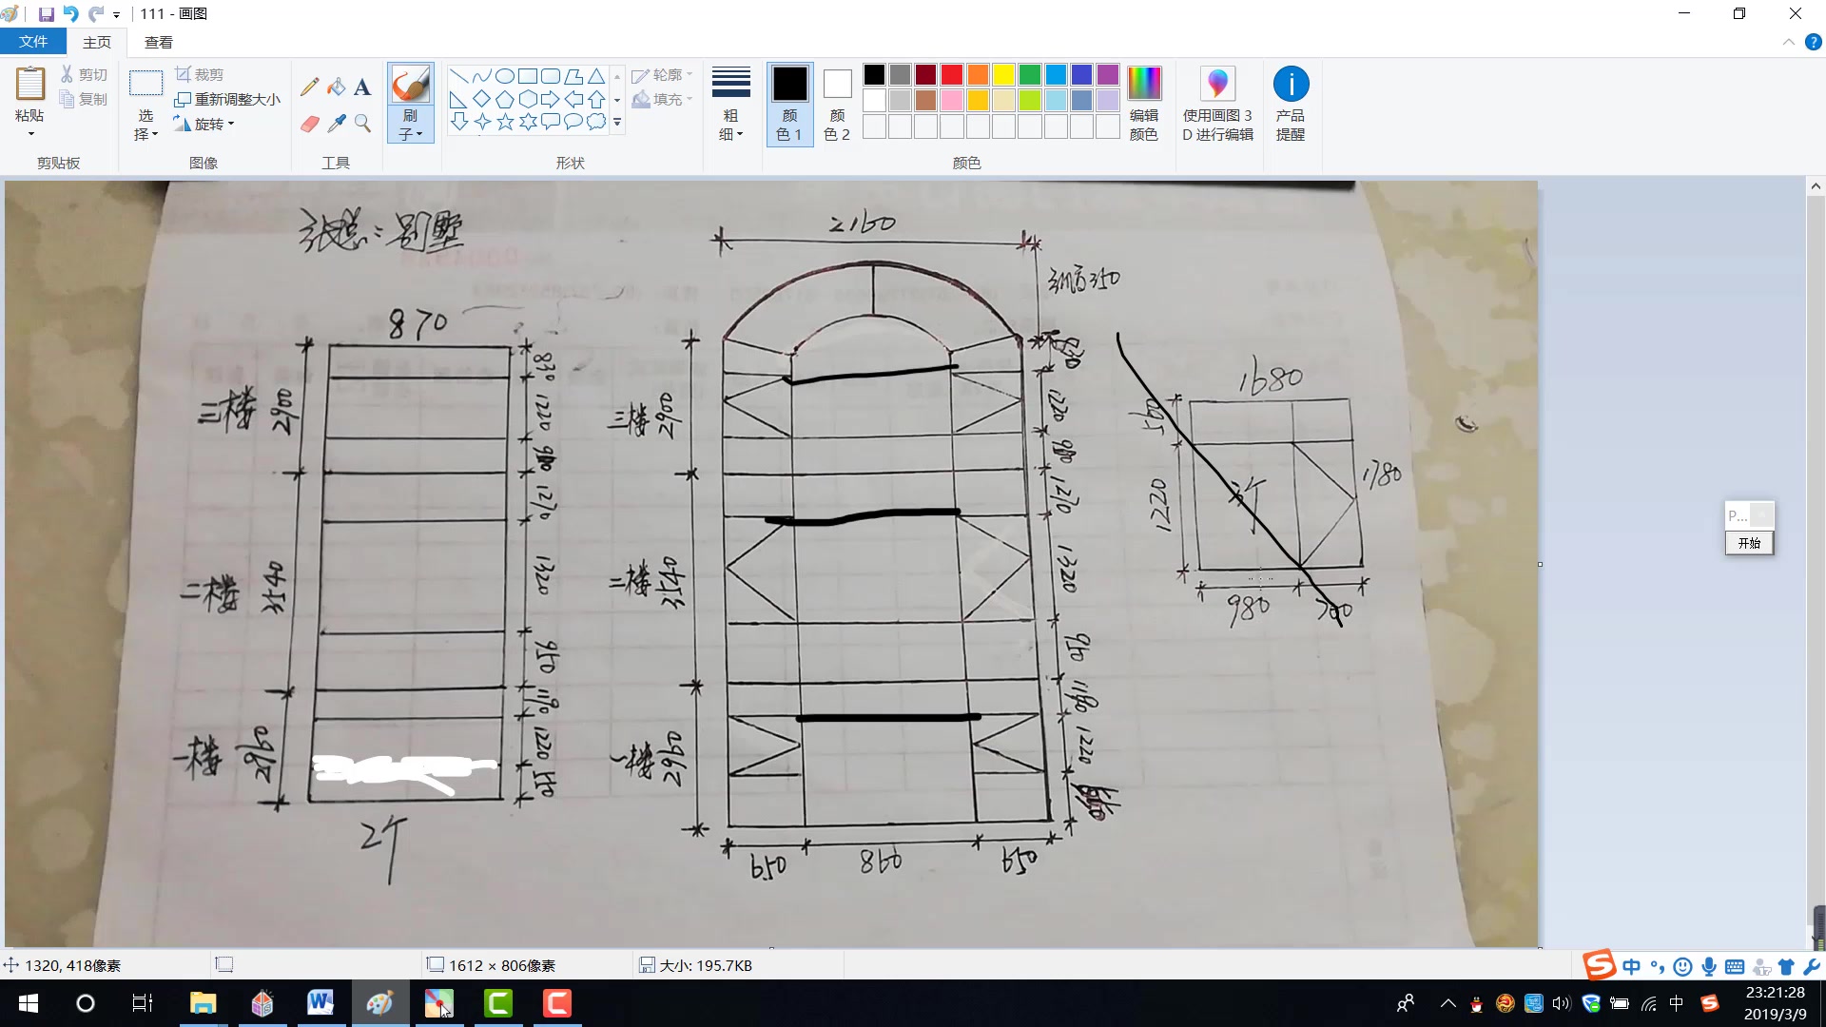Open the 主页 ribbon tab
The width and height of the screenshot is (1826, 1027).
pyautogui.click(x=97, y=42)
